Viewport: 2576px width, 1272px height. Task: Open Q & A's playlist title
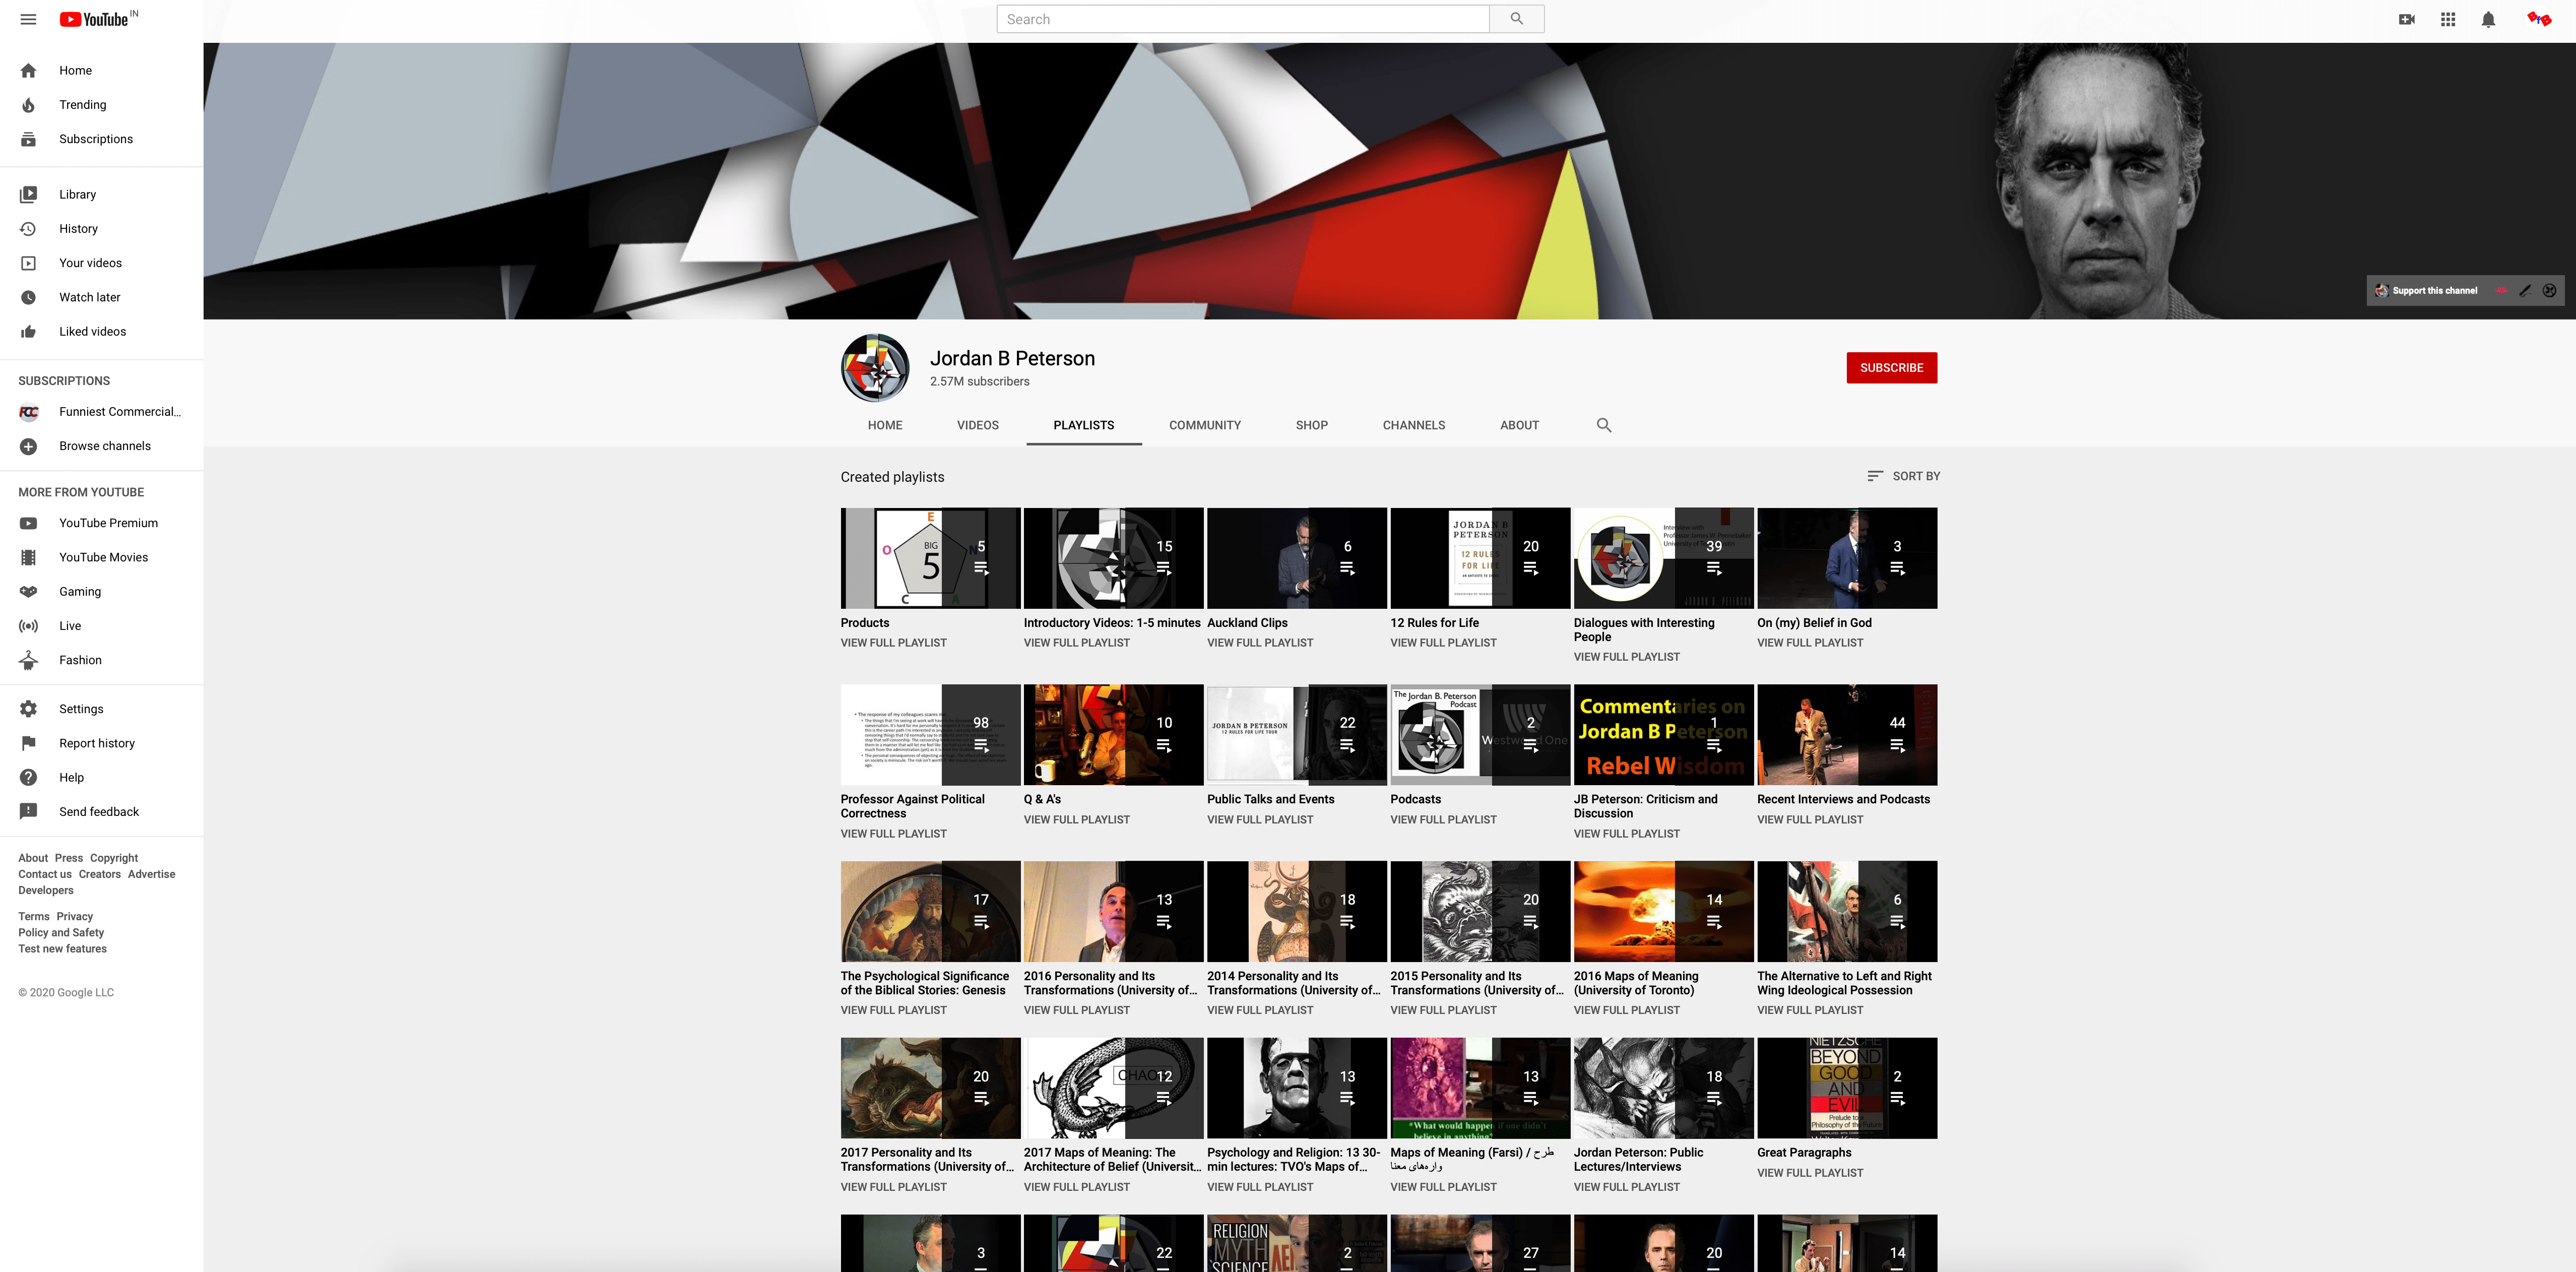click(x=1042, y=800)
